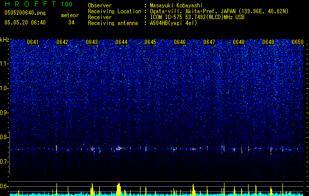Click the observer name Masayuki Kobayashi
This screenshot has height=196, width=309.
click(176, 5)
